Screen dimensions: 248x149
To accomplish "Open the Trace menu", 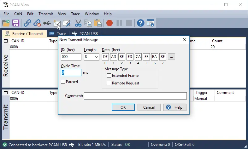I will point(75,14).
